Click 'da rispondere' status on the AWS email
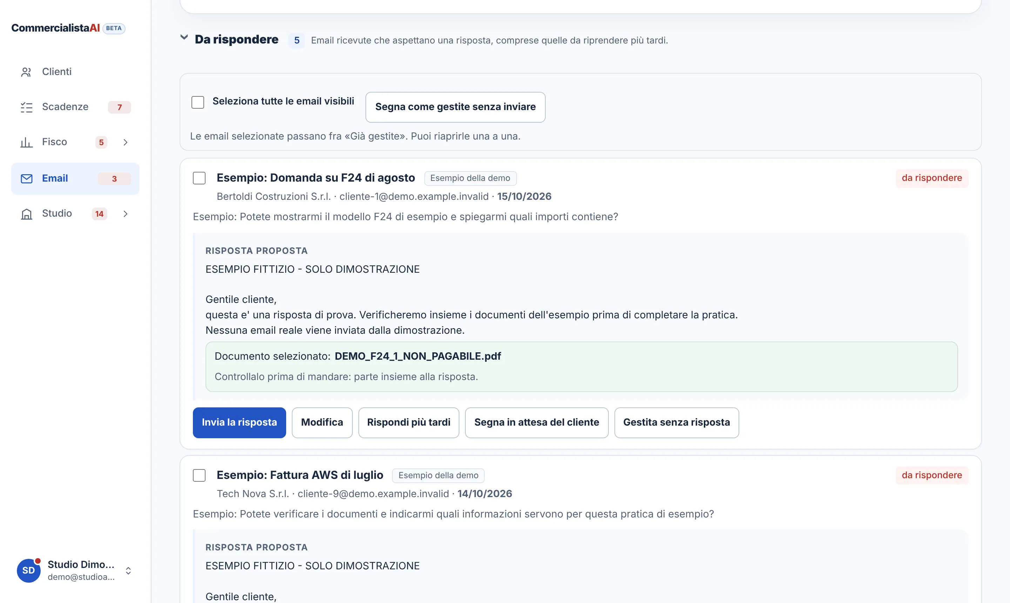 [931, 475]
